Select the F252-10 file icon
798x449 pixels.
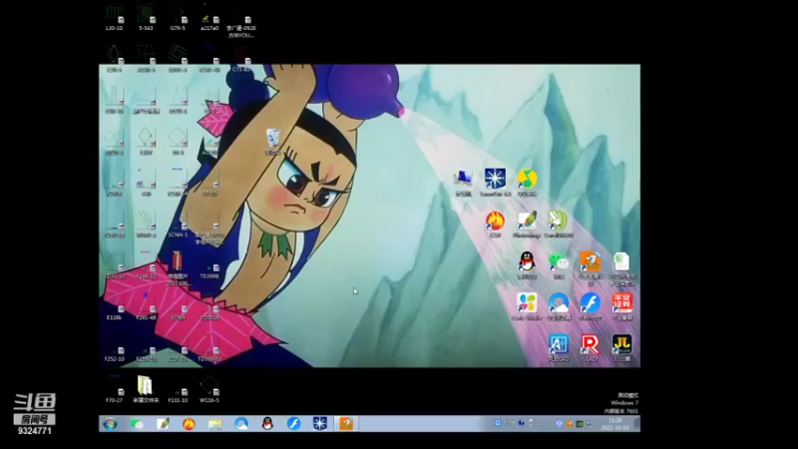tap(114, 348)
